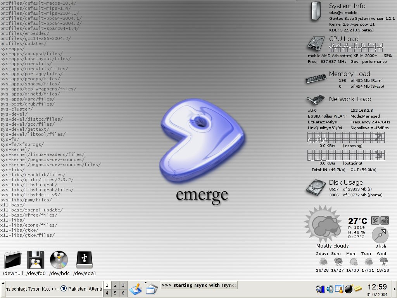Open the /dev/sda1 USB drive icon
This screenshot has height=298, width=397.
coord(85,260)
